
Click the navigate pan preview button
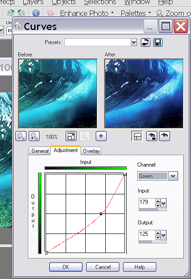point(101,136)
